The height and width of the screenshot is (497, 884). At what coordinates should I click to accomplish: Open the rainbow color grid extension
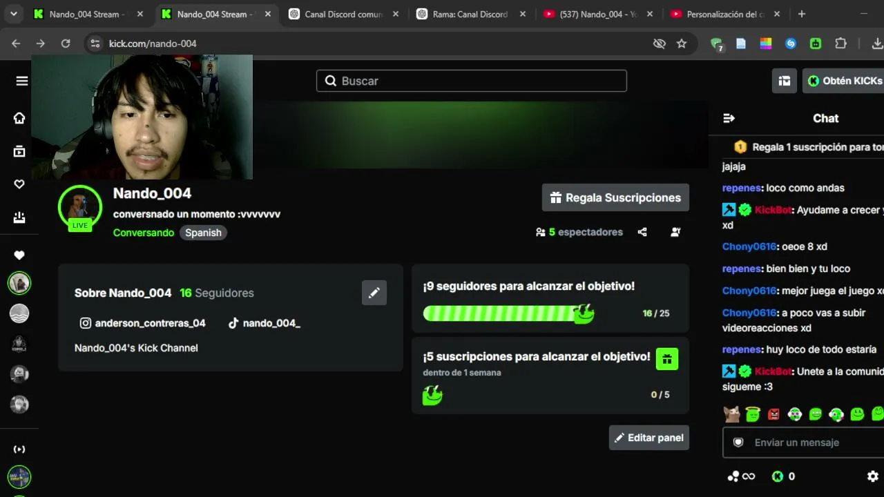[x=766, y=43]
